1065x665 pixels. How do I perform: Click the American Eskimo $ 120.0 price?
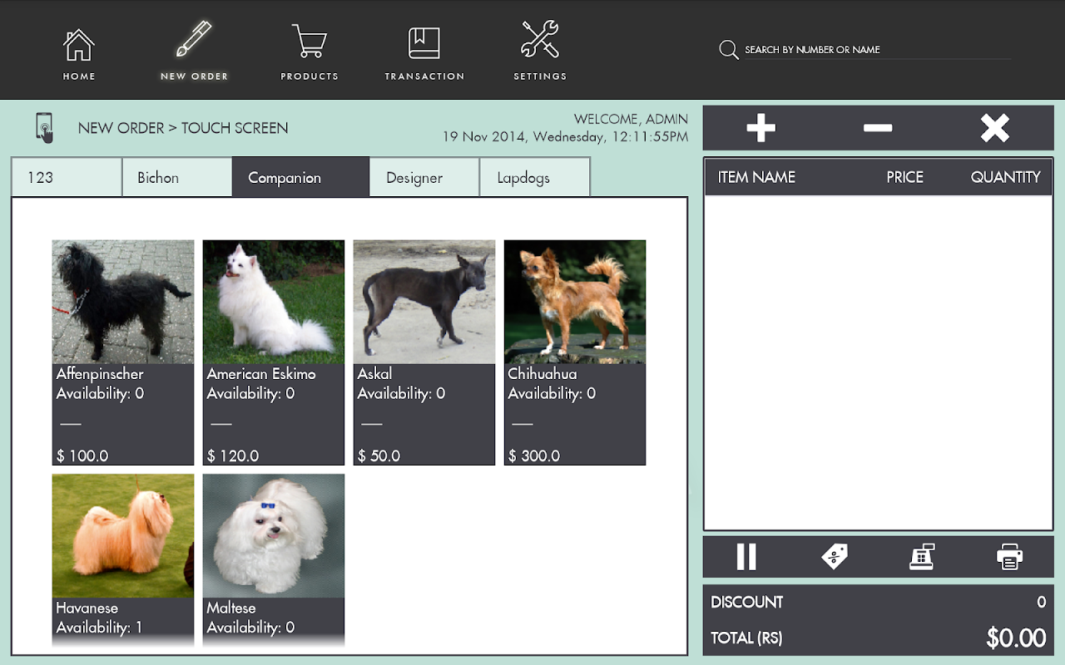(x=233, y=456)
